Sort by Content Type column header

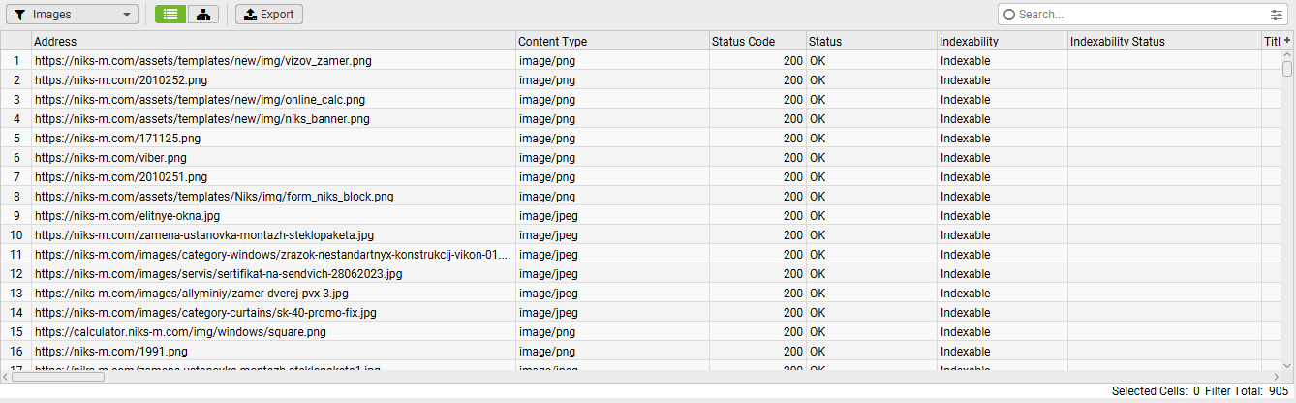(612, 42)
